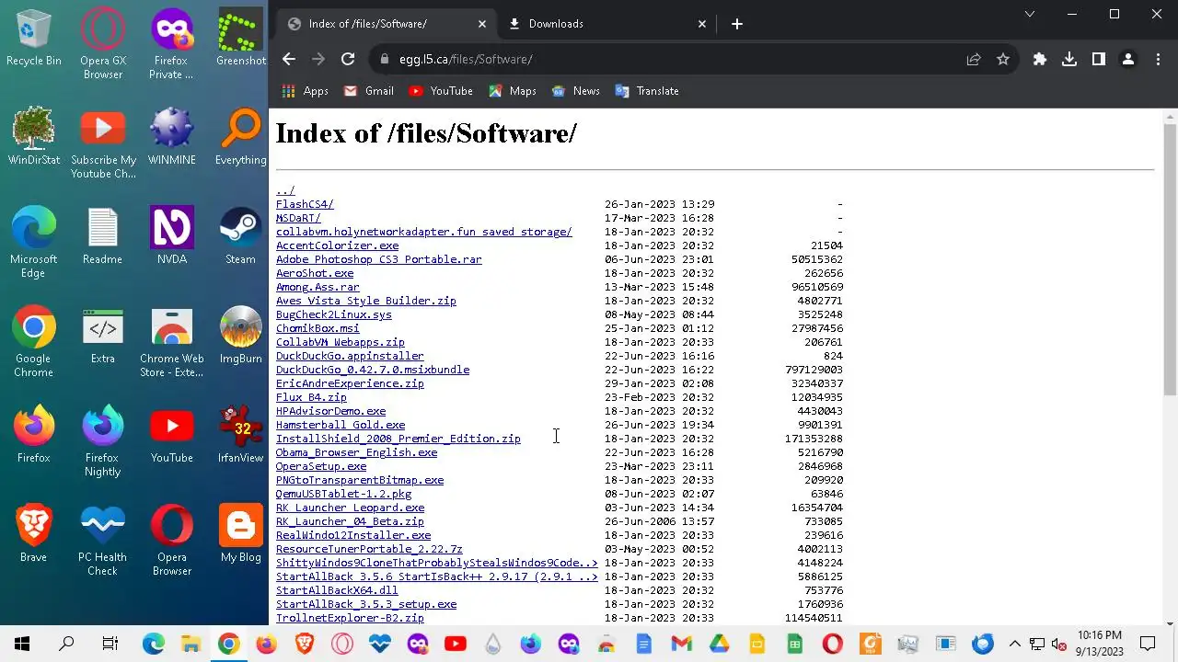Select the Brave desktop icon

point(34,534)
